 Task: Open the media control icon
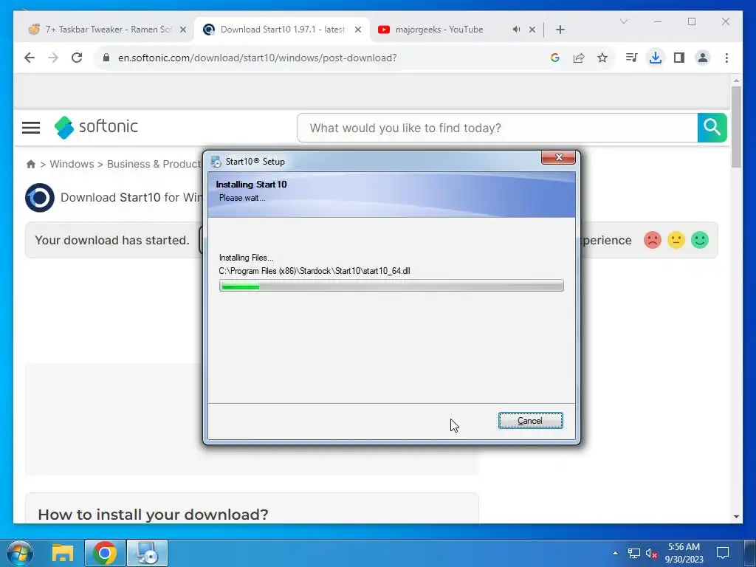(x=632, y=58)
